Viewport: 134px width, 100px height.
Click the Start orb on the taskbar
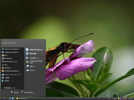4,98
